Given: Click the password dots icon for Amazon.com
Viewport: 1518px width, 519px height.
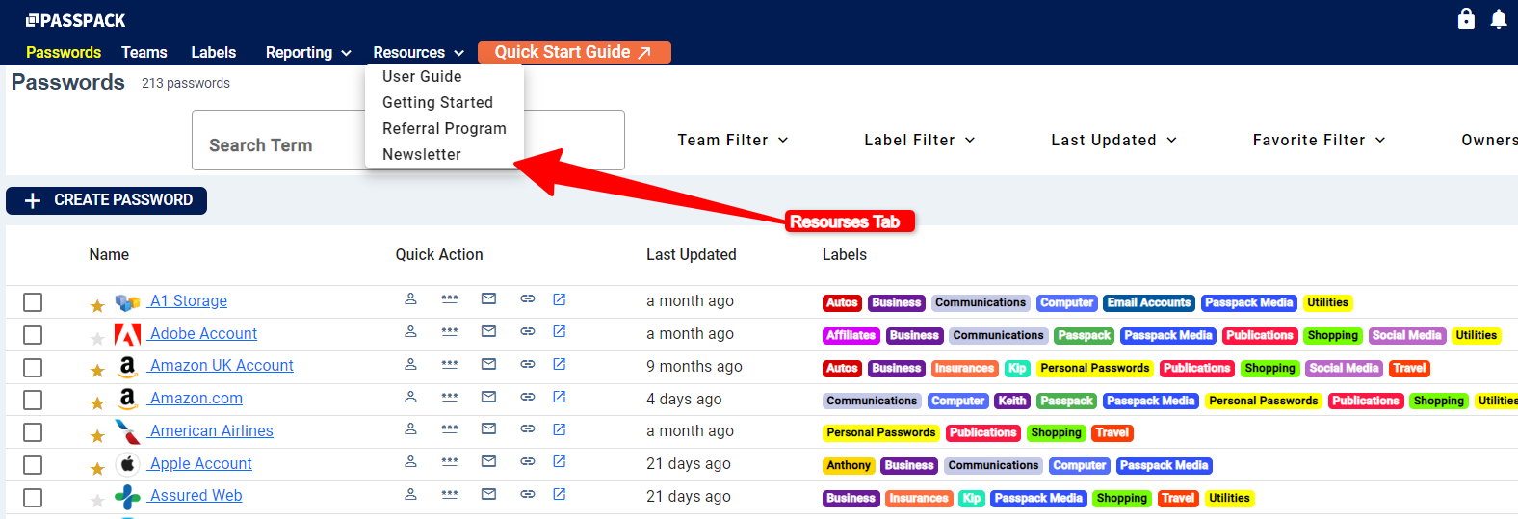Looking at the screenshot, I should pos(450,397).
